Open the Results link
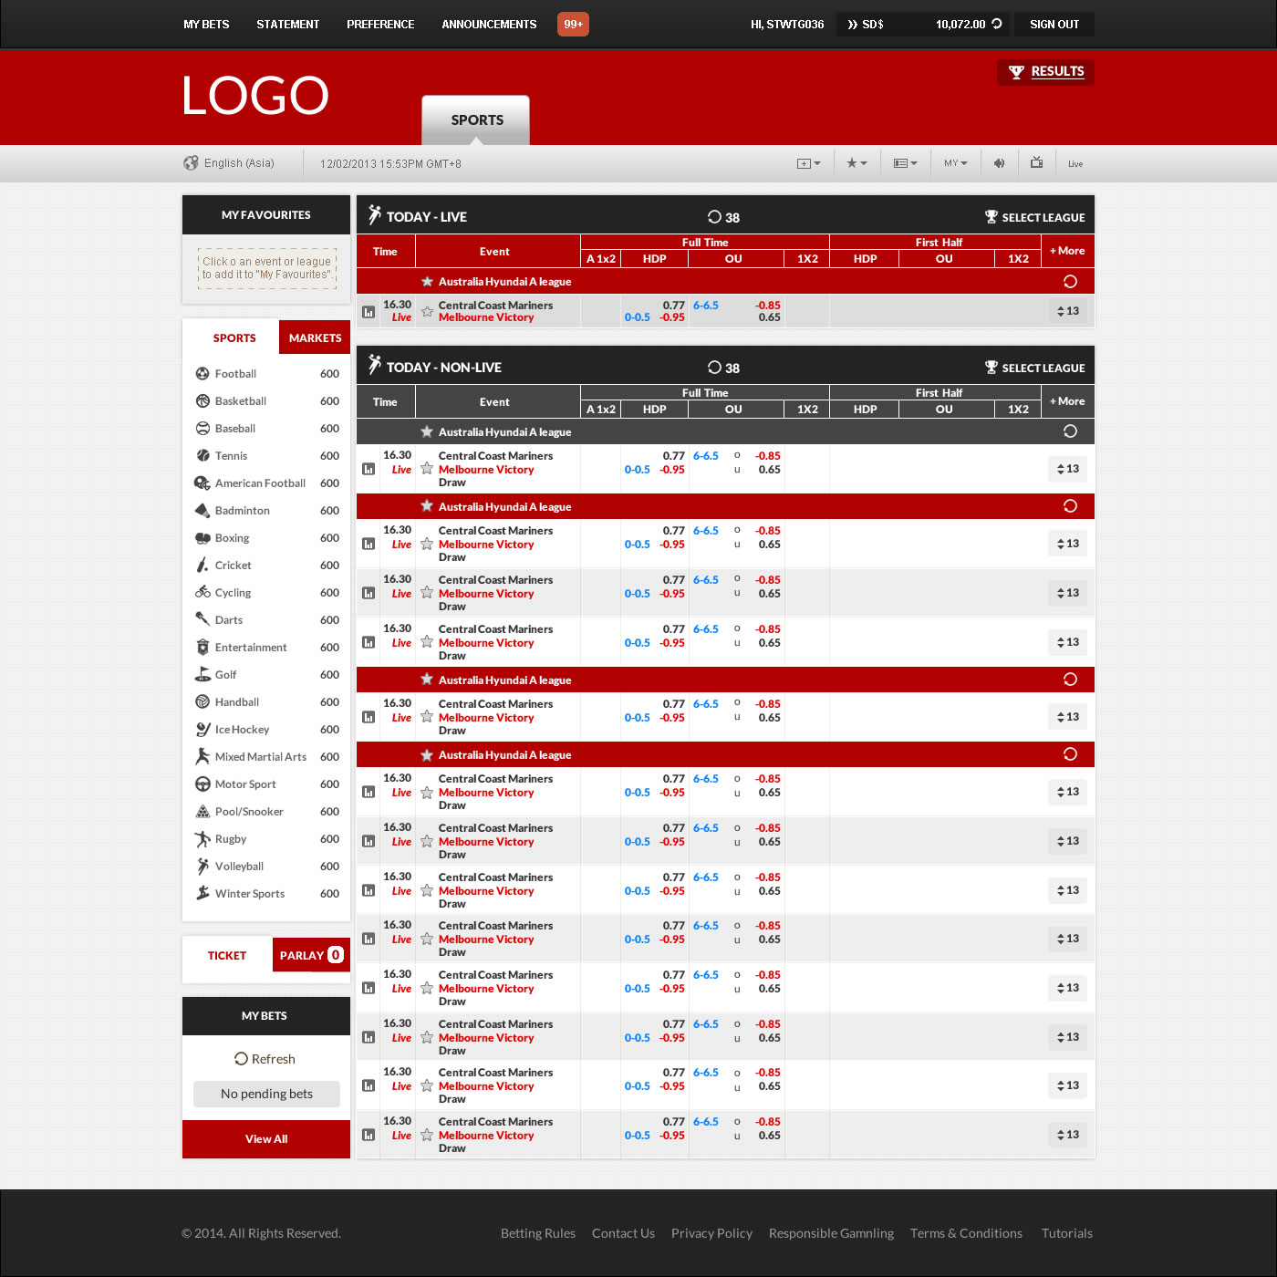This screenshot has height=1277, width=1277. [1045, 72]
